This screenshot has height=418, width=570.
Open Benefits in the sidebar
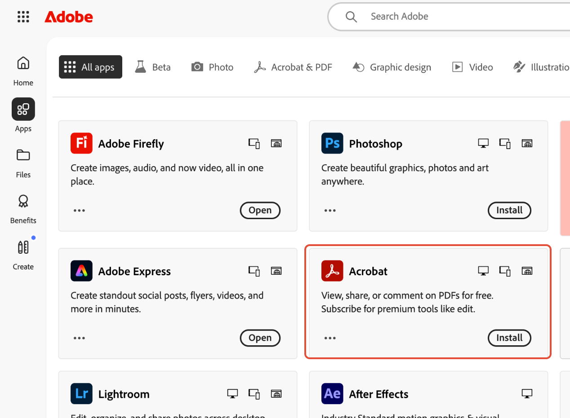(x=23, y=209)
